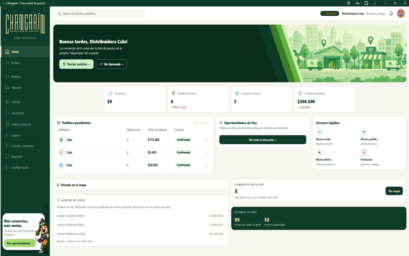
Task: Click the Nuevo pedido box icon
Action: [364, 132]
